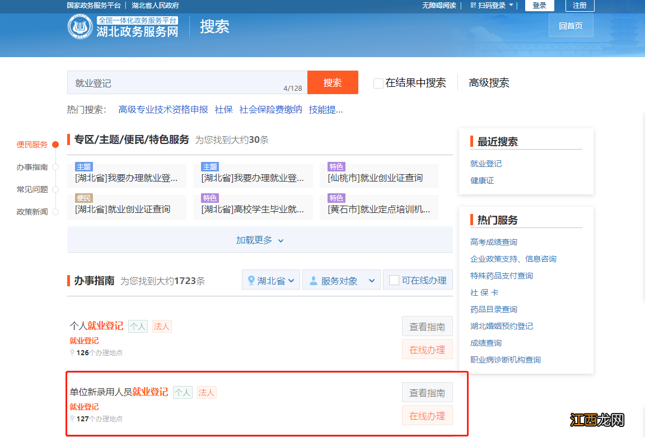The width and height of the screenshot is (645, 437).
Task: Click the search input containing 就业登记
Action: tap(168, 82)
